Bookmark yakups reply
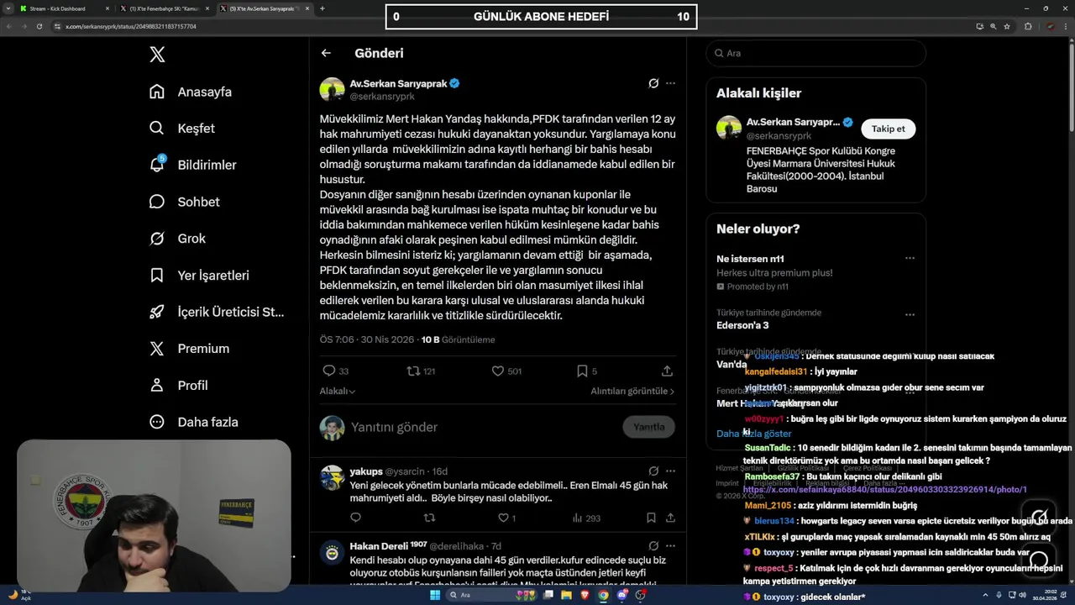 point(651,518)
